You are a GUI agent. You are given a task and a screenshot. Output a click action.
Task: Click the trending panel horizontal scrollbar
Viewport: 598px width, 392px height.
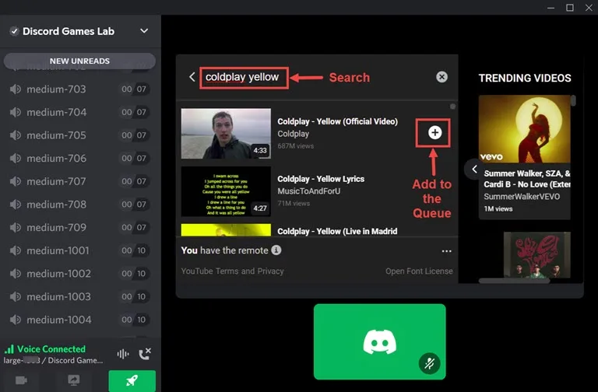click(514, 281)
